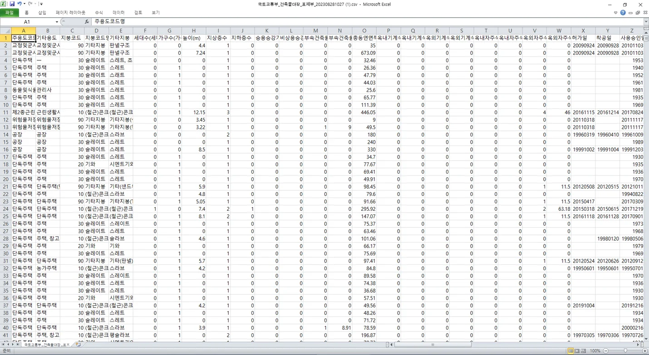
Task: Click the zoom in plus button
Action: tap(645, 351)
